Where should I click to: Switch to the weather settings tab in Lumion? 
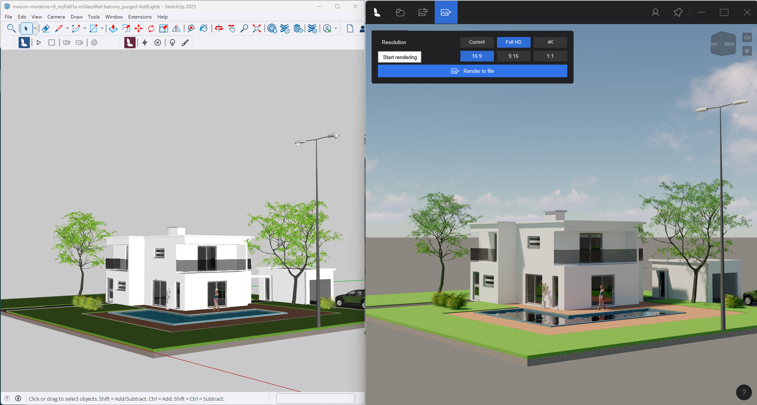tap(400, 12)
